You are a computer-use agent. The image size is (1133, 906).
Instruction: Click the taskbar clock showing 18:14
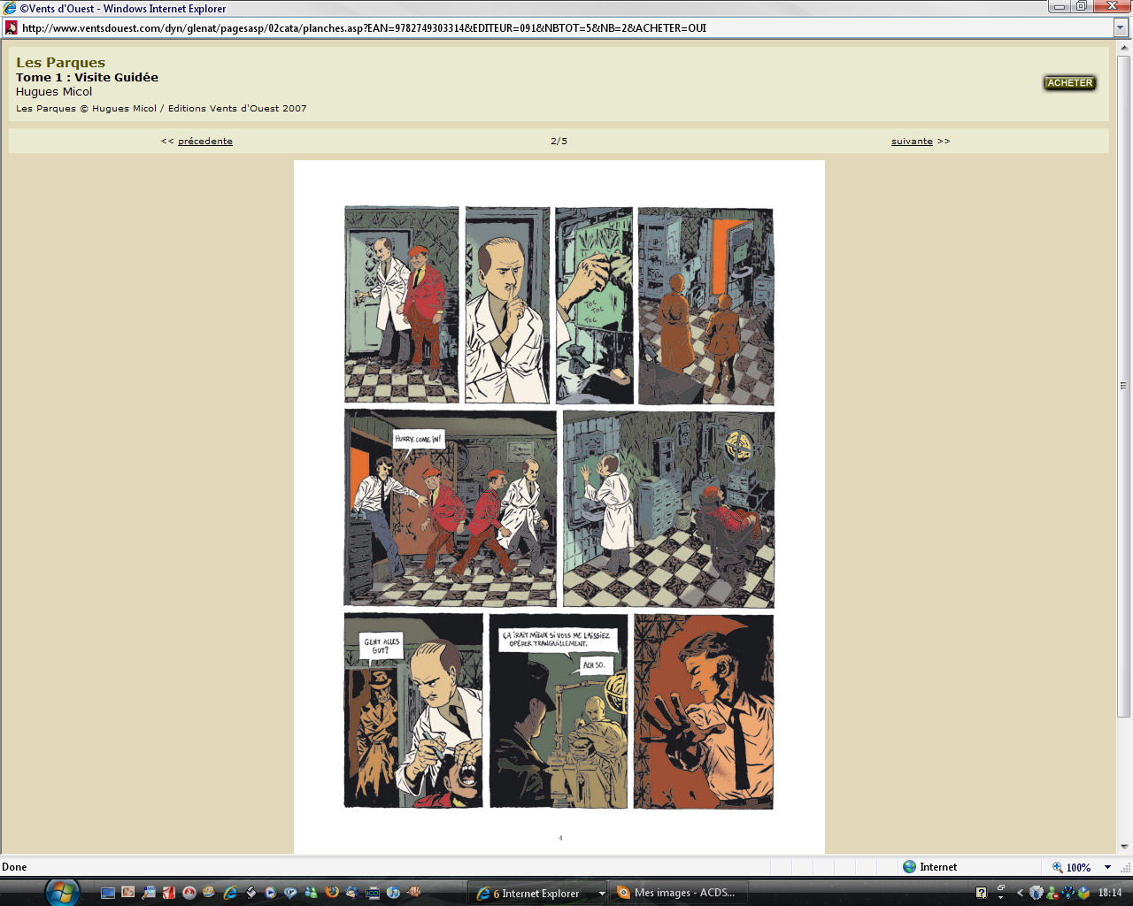pos(1109,893)
